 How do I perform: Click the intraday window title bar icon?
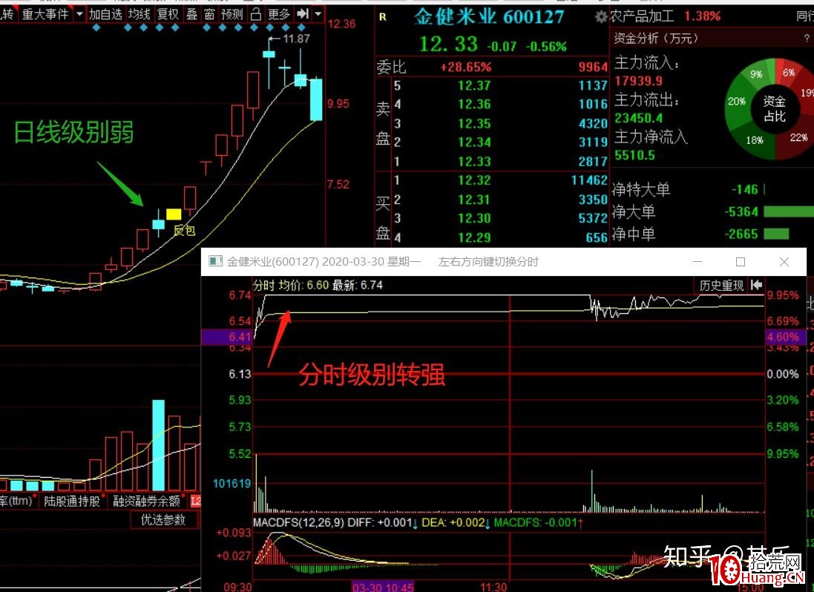coord(215,261)
